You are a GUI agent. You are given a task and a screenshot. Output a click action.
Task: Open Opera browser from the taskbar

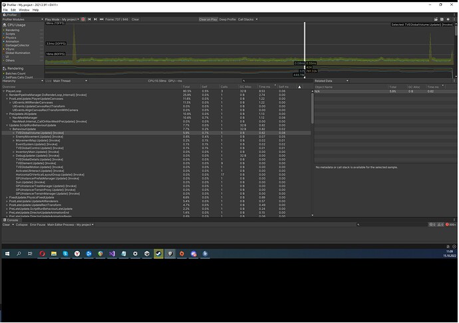(x=42, y=254)
